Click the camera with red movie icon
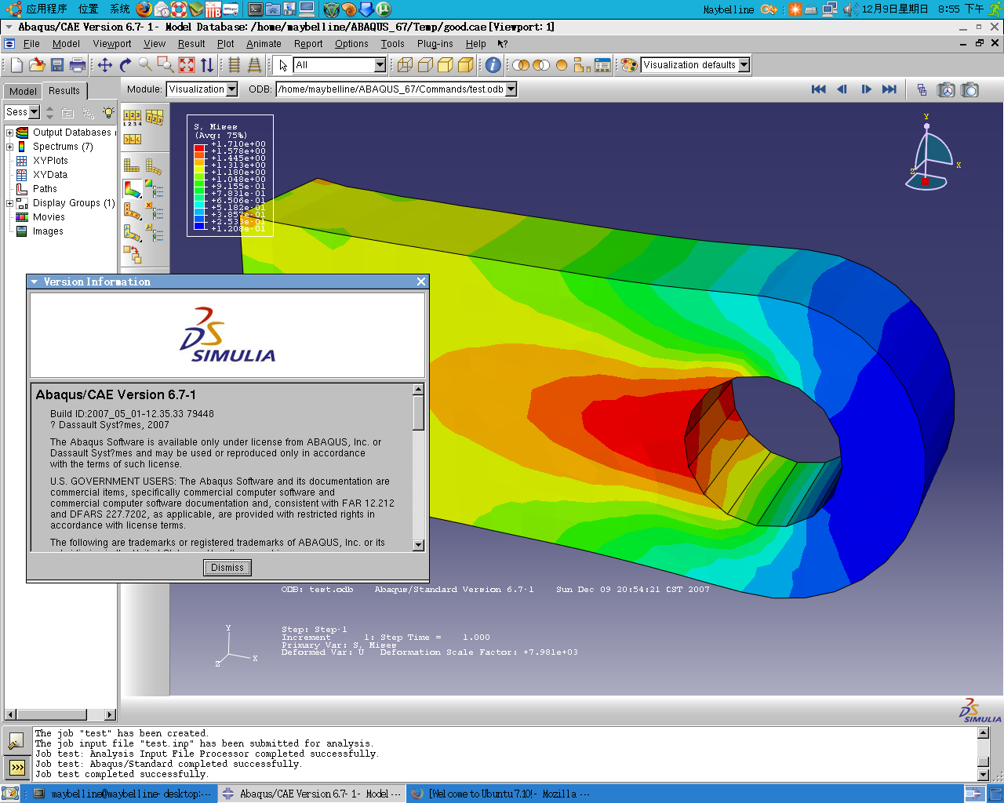1004x803 pixels. click(x=947, y=90)
